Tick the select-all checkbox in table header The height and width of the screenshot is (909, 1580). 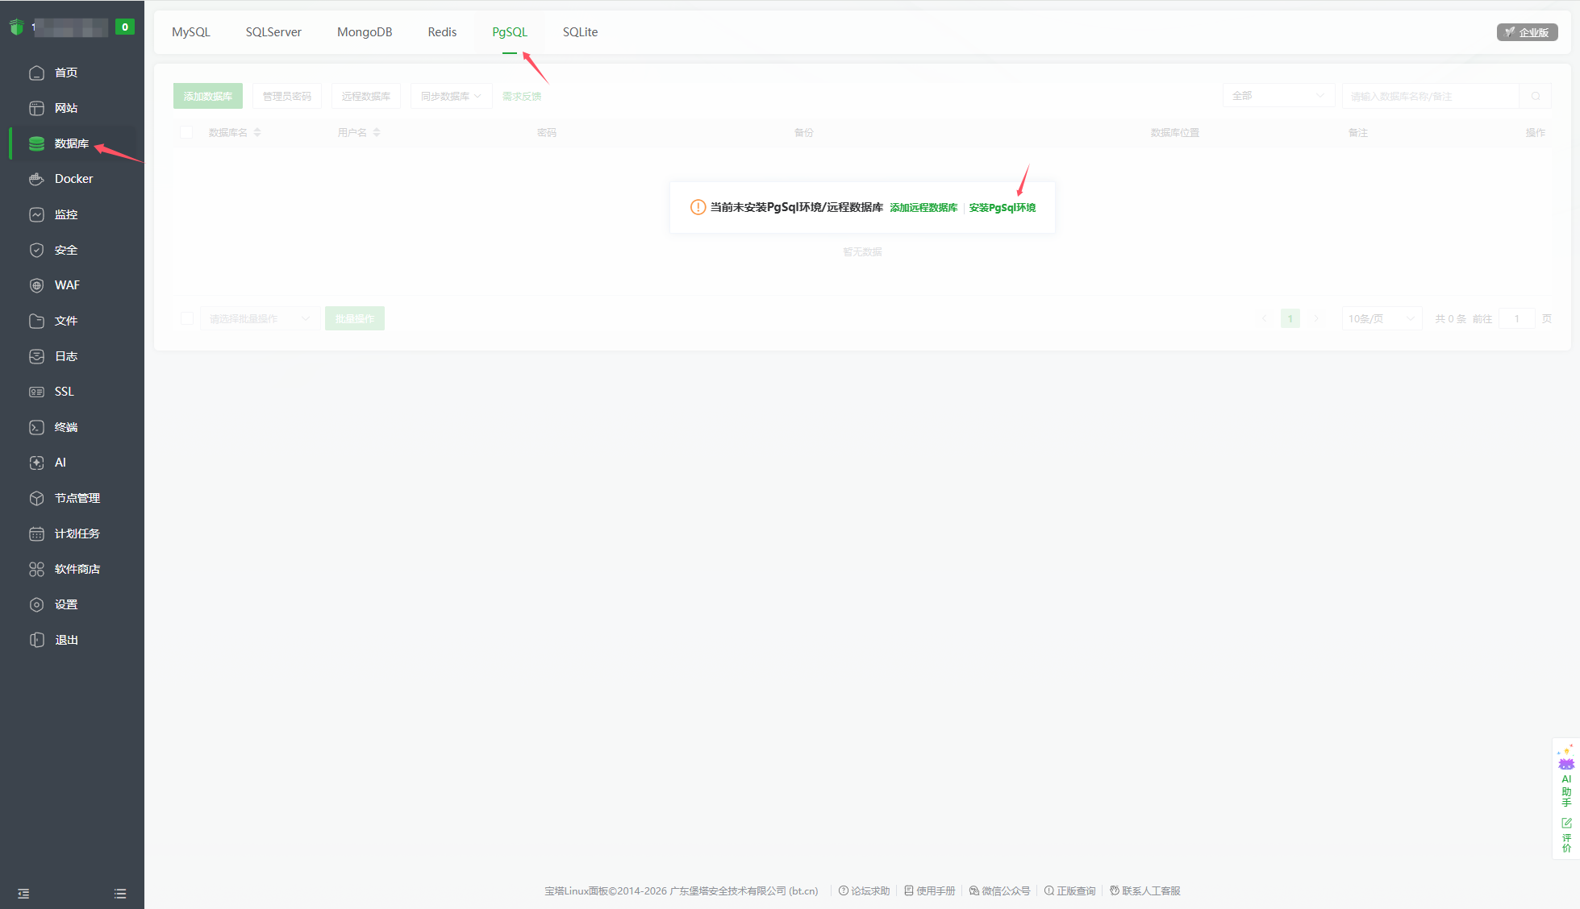[x=186, y=132]
